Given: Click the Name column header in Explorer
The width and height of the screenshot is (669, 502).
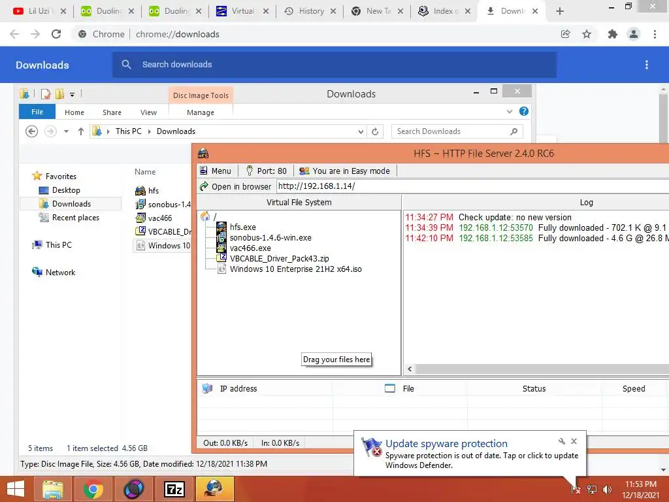Looking at the screenshot, I should [145, 172].
